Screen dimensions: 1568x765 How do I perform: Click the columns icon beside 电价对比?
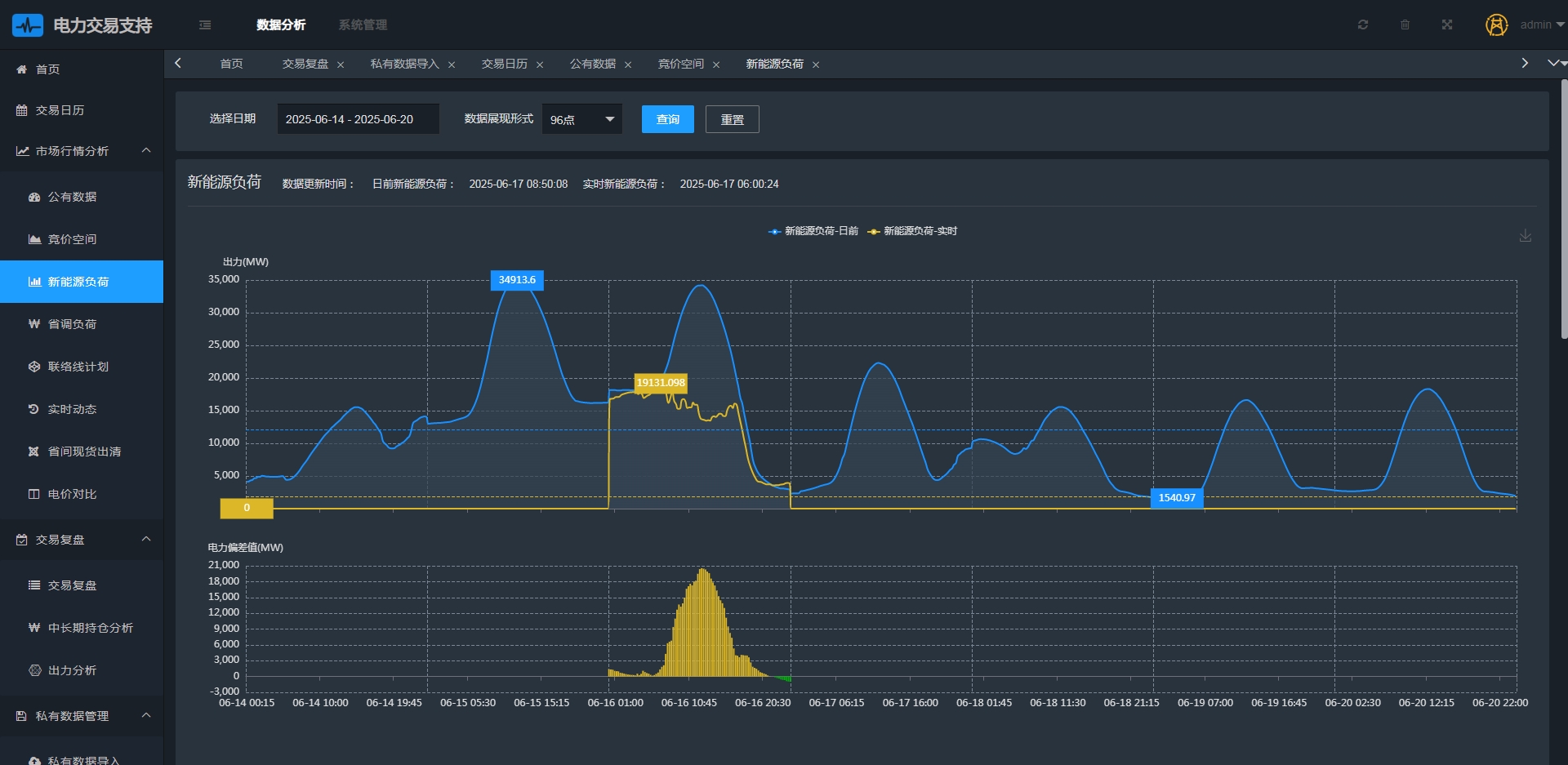point(34,494)
